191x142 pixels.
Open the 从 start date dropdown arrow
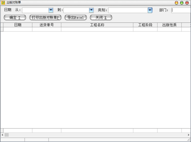(51, 10)
